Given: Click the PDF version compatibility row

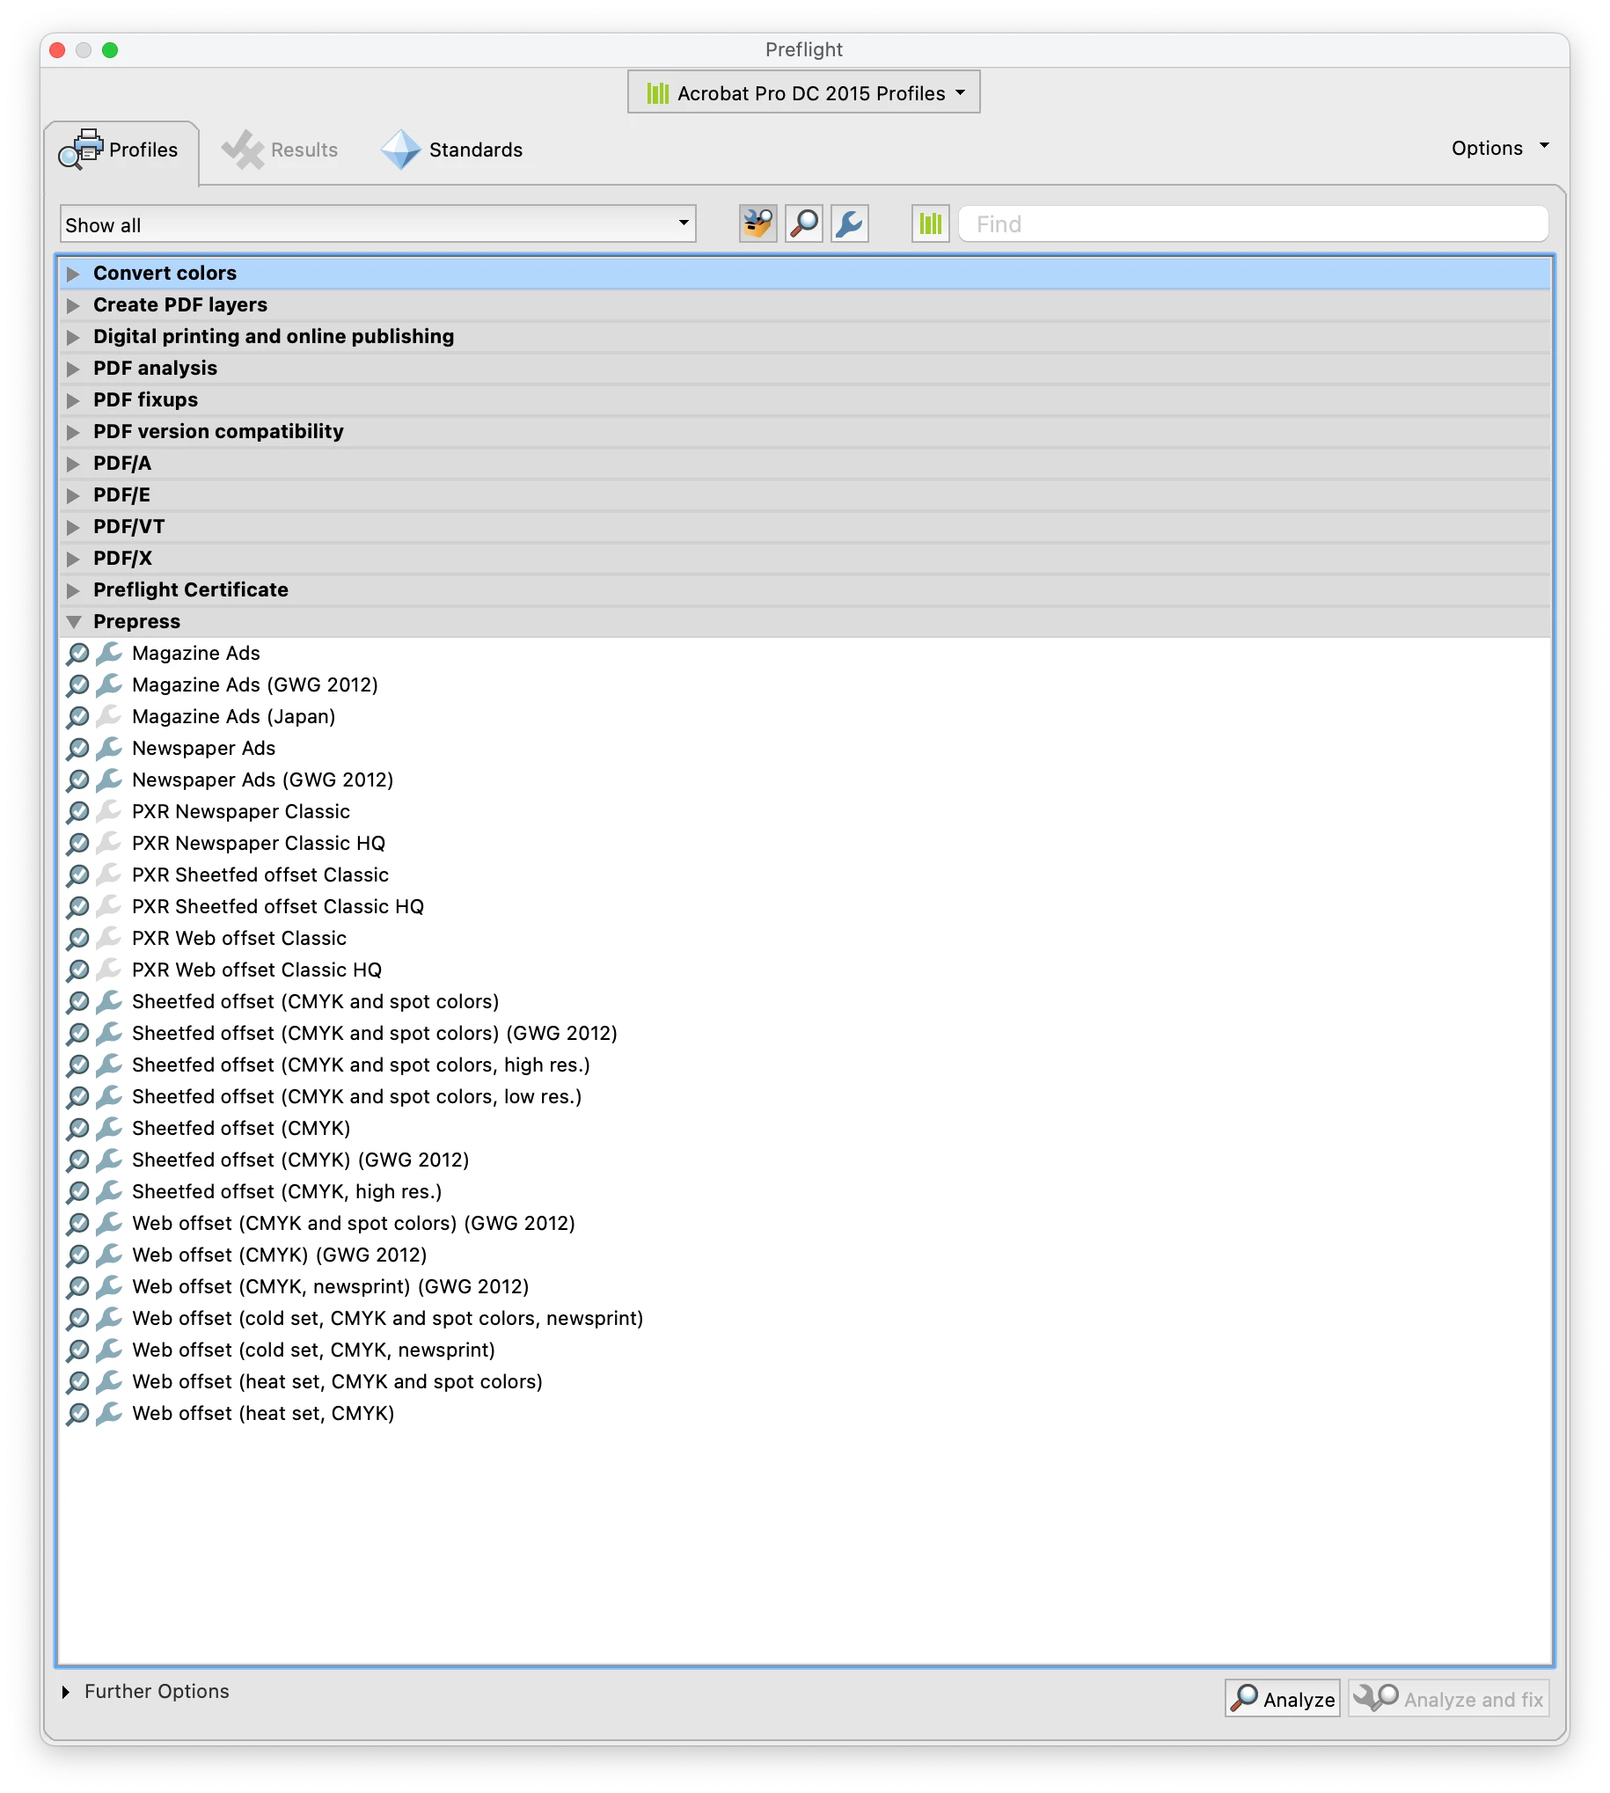Looking at the screenshot, I should tap(805, 433).
